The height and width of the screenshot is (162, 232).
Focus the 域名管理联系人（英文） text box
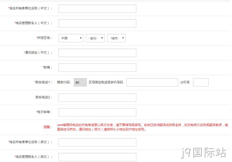[97, 157]
